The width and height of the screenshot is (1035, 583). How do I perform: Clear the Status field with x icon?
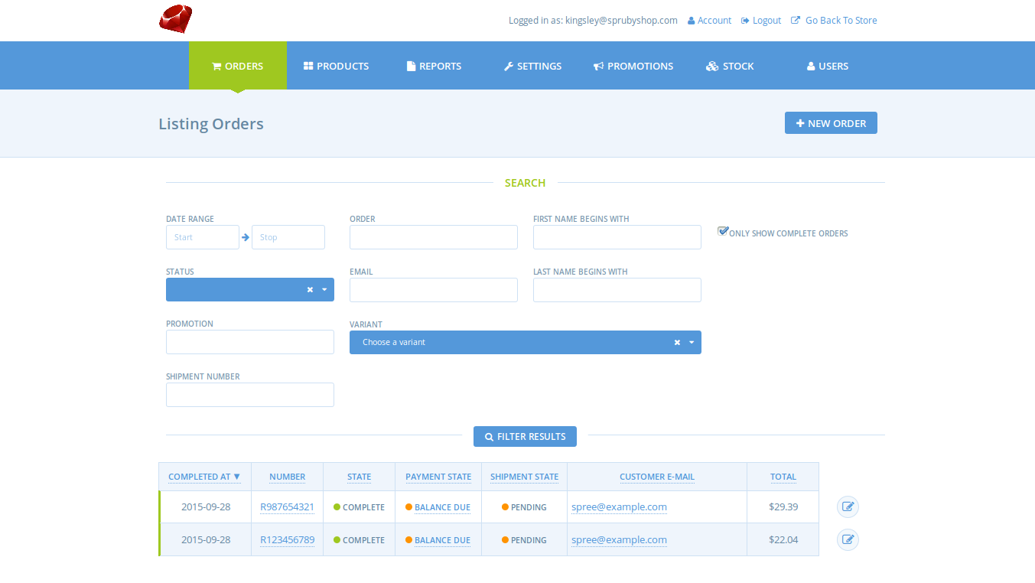(x=310, y=290)
